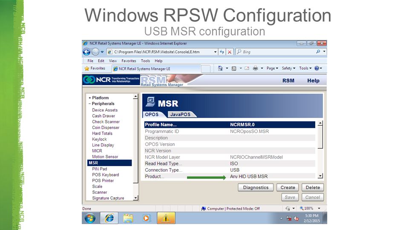Click the blue Help question-mark icon

click(317, 68)
